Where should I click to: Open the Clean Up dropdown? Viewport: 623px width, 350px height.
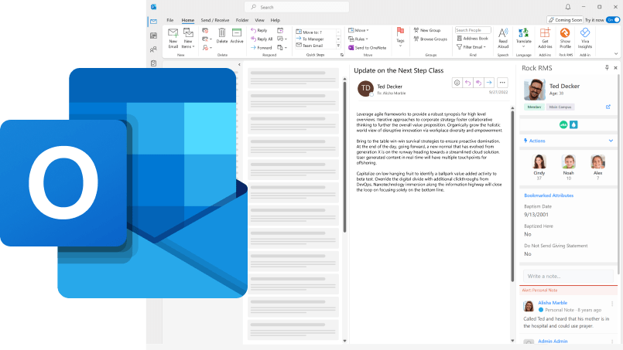[x=207, y=39]
